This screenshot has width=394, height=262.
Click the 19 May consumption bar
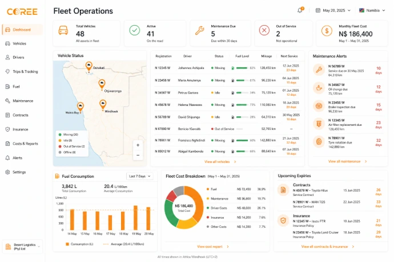point(135,218)
